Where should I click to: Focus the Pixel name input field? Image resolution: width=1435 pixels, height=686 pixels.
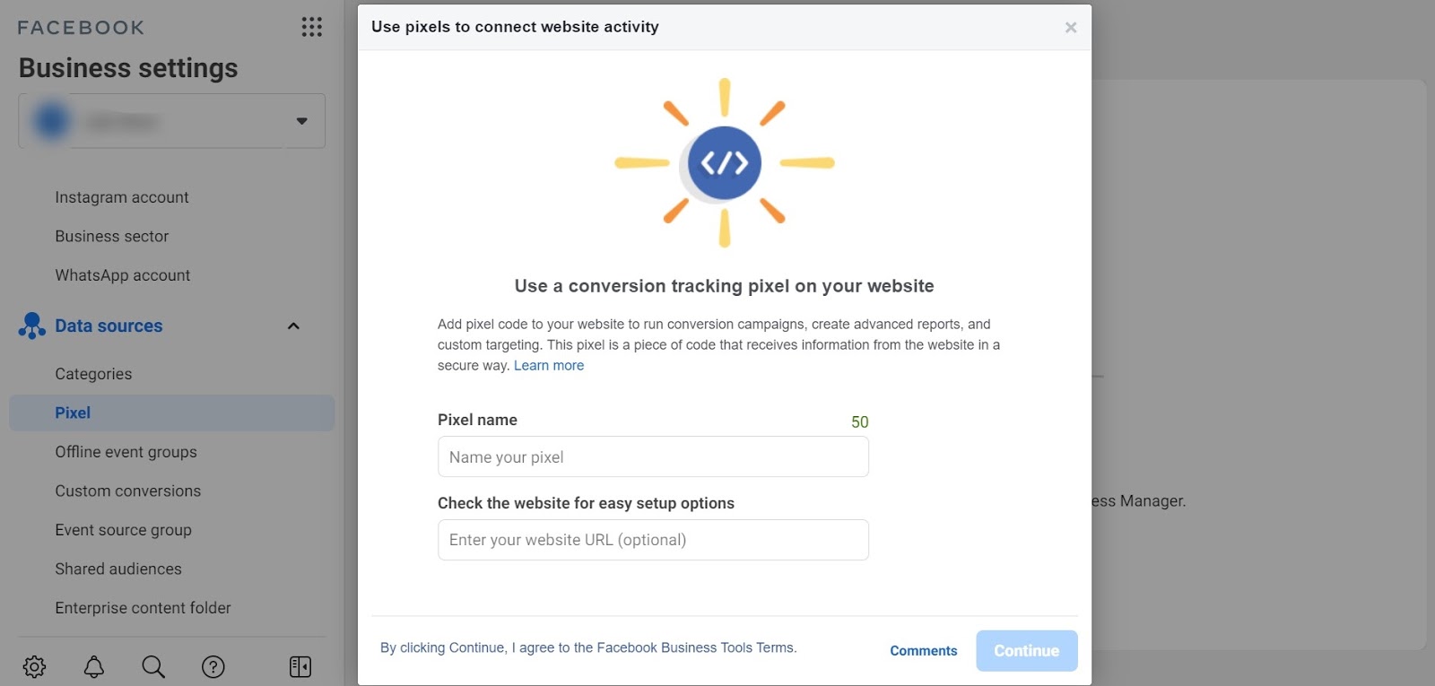pyautogui.click(x=653, y=456)
